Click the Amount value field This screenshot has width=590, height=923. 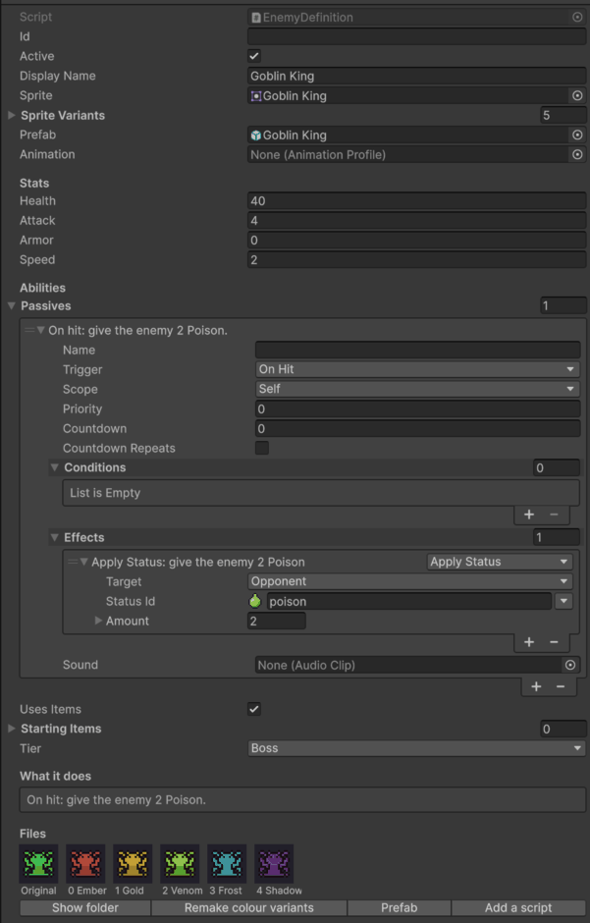277,621
